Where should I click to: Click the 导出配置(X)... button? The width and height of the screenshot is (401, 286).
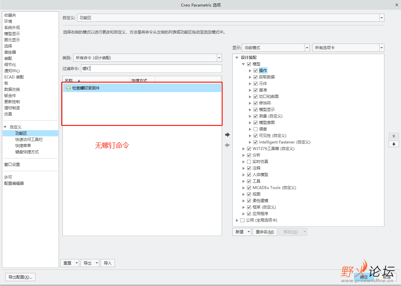pos(21,277)
